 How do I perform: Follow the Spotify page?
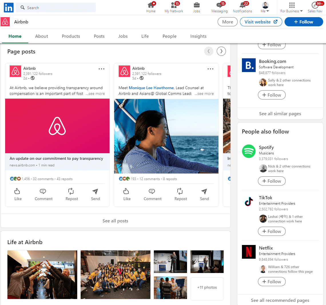271,181
